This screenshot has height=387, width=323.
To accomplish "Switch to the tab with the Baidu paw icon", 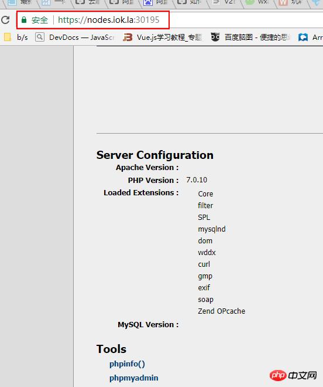I will (x=148, y=2).
